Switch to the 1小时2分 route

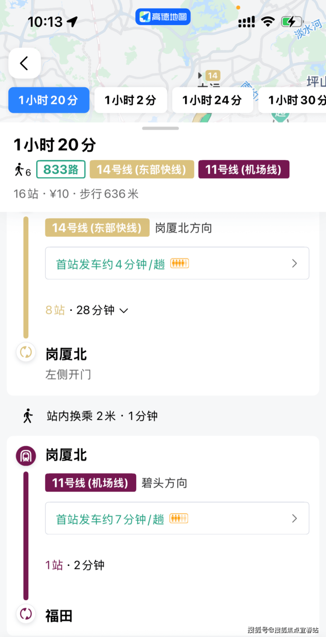(130, 100)
